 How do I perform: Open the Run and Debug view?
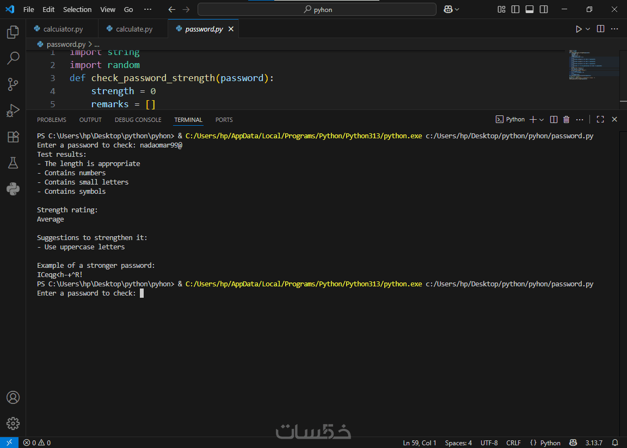pos(13,111)
